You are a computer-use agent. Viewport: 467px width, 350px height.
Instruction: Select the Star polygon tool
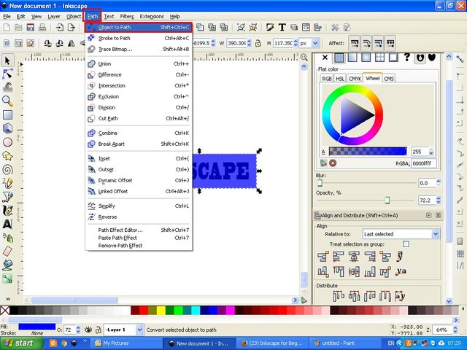[7, 155]
